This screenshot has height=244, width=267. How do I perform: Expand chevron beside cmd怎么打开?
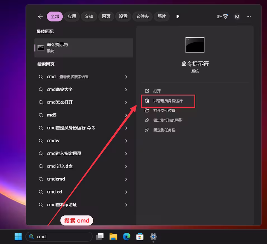(126, 102)
